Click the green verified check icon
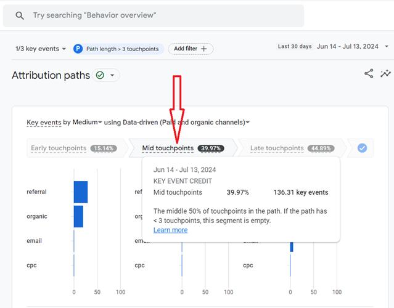 [100, 75]
